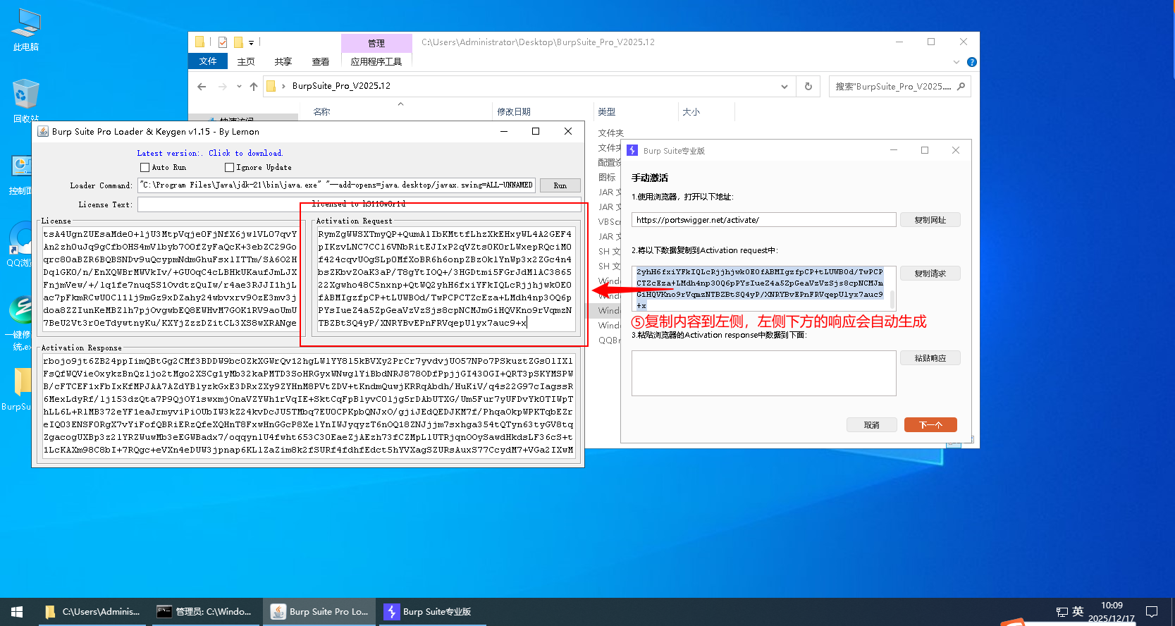Go up one folder level in Explorer

[x=254, y=87]
